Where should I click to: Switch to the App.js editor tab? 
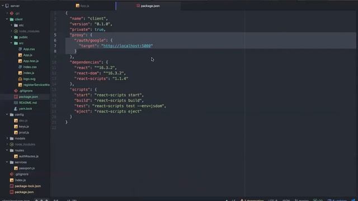[x=83, y=6]
